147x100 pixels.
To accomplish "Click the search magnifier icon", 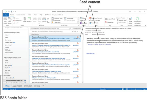I will tap(70, 28).
